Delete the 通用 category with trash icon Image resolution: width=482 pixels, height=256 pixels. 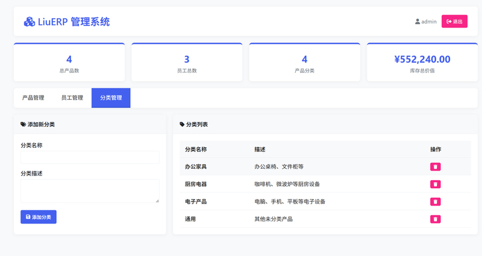(x=435, y=219)
